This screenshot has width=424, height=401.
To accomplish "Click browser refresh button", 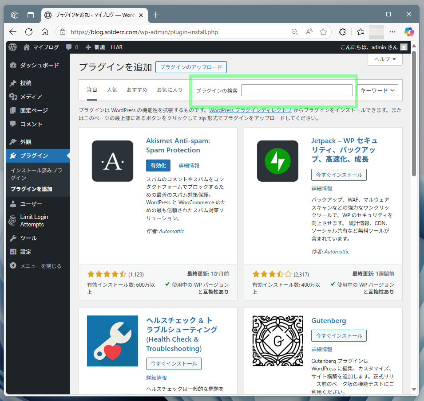I will point(29,32).
